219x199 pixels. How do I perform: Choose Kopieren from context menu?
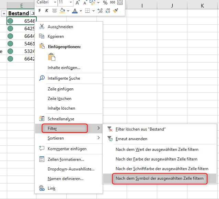(x=69, y=36)
